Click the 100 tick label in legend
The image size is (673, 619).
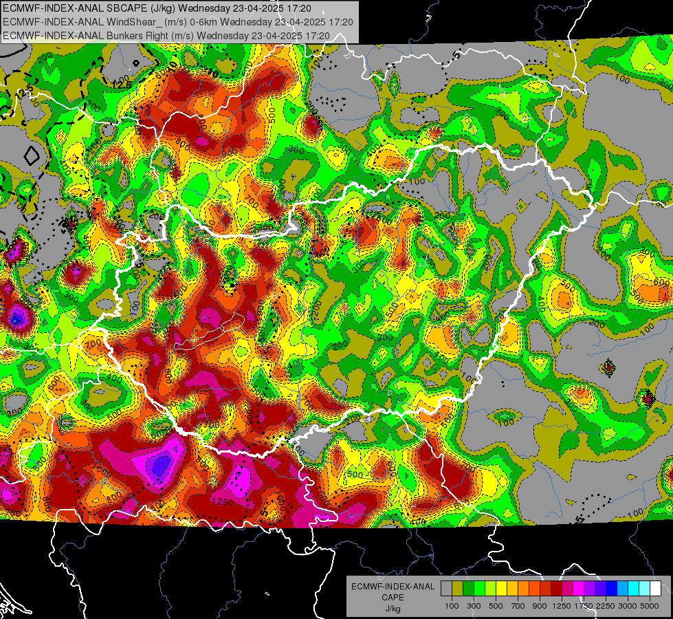tap(452, 606)
